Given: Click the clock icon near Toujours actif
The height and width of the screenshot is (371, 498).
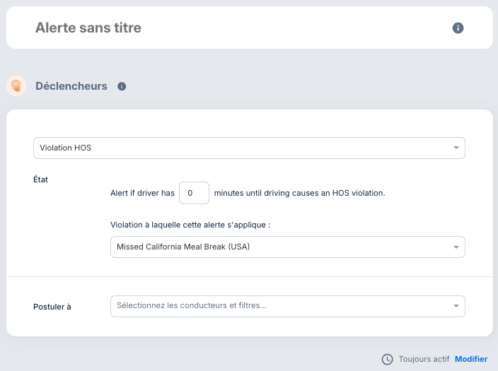Looking at the screenshot, I should tap(387, 359).
